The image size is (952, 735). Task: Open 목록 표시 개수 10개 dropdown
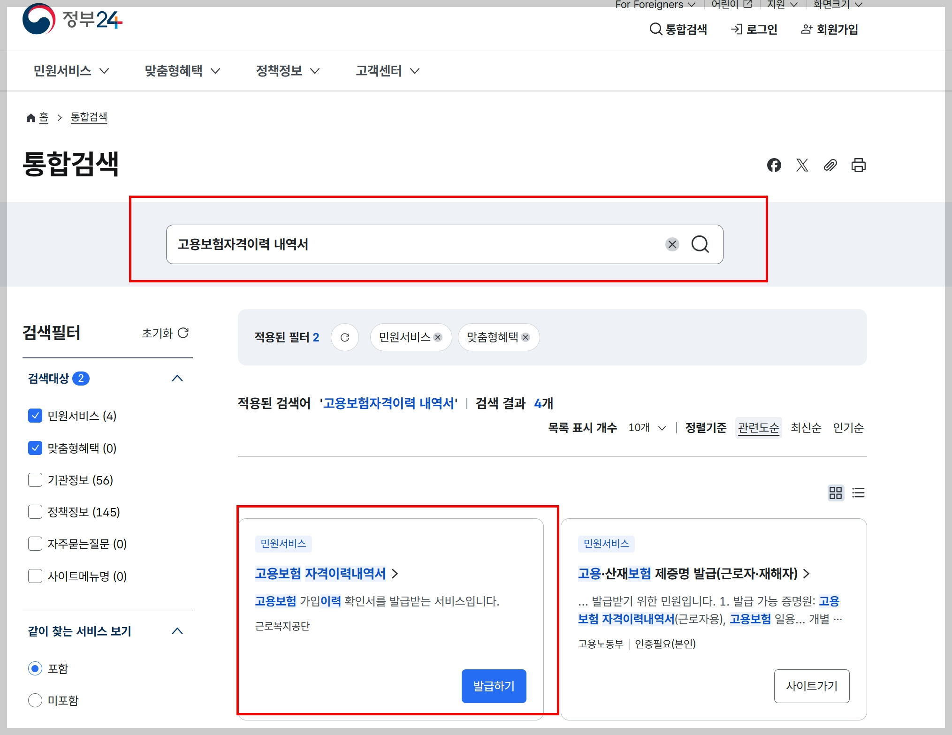click(647, 428)
